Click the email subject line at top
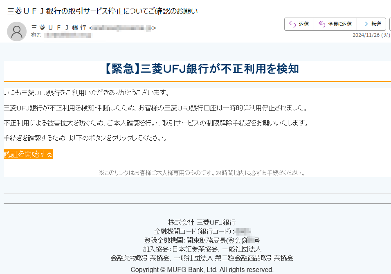This screenshot has width=391, height=274. 103,11
